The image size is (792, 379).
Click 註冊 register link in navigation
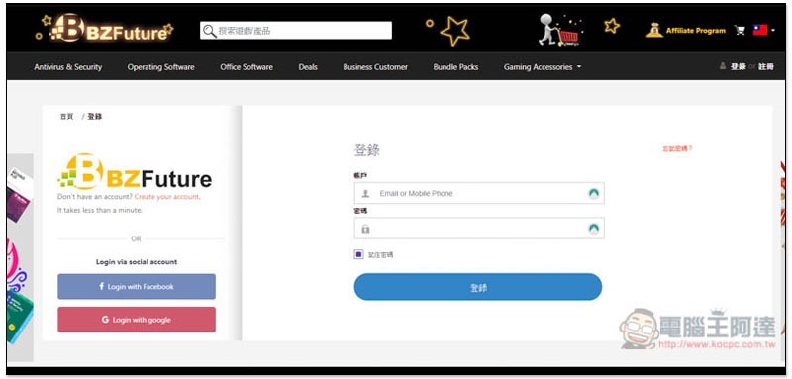click(765, 66)
